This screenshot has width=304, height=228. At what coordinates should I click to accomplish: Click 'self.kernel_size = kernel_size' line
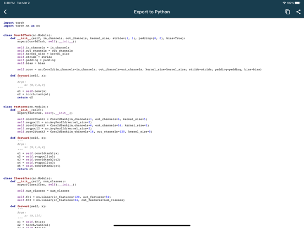43,54
